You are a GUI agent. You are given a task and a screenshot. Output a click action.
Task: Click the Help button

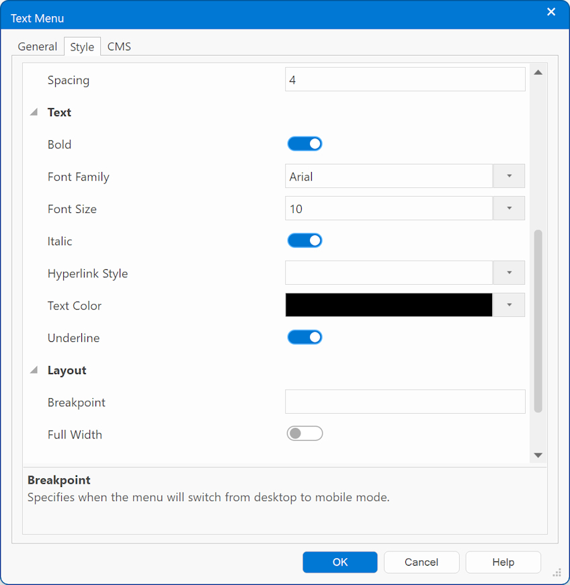[x=503, y=562]
